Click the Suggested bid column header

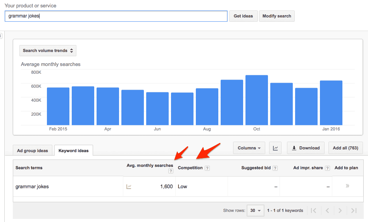point(256,168)
